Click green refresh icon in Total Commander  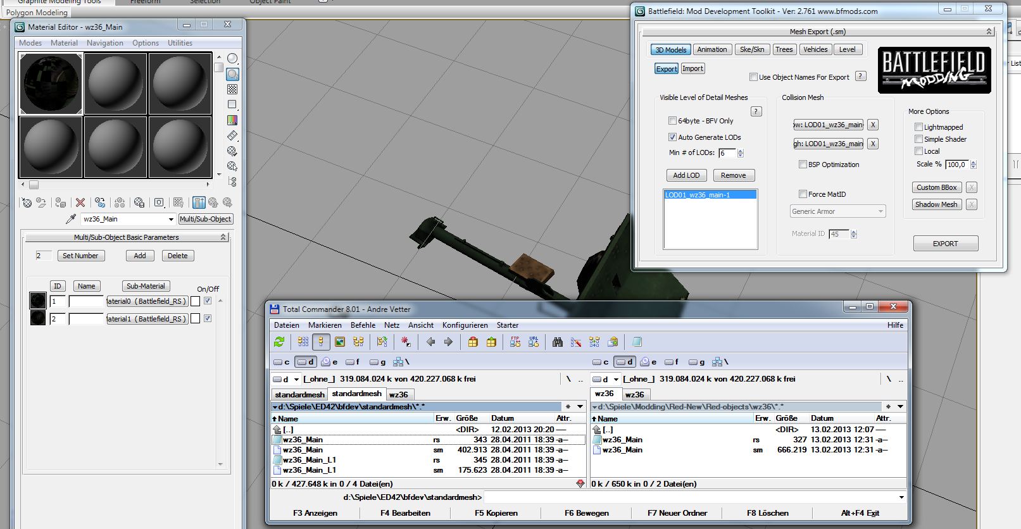click(279, 342)
